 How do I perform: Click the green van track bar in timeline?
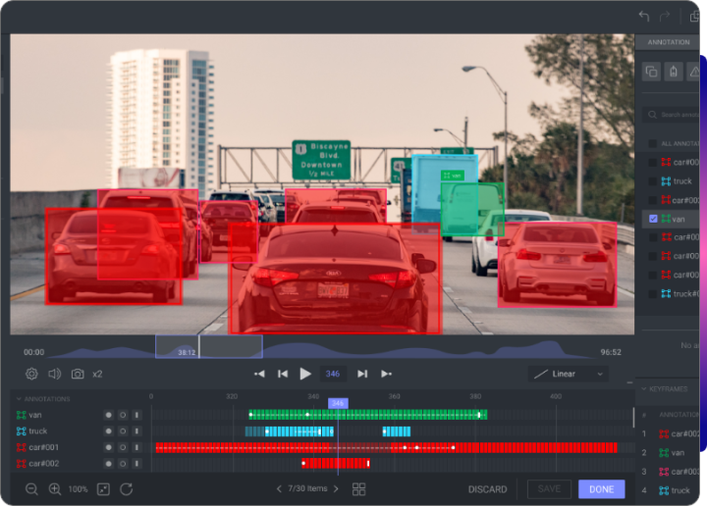(368, 415)
